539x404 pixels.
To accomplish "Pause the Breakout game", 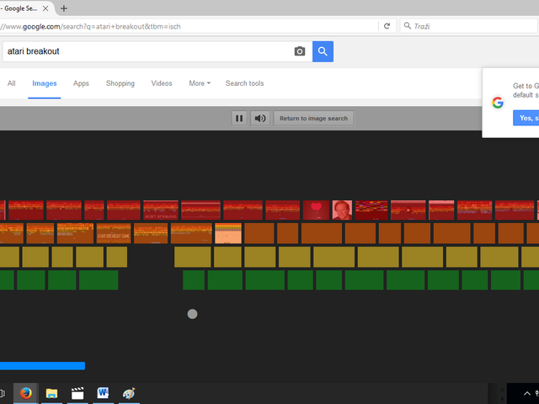I will click(239, 119).
